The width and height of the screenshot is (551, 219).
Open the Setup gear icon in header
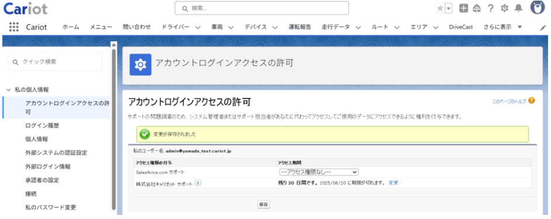(x=505, y=8)
